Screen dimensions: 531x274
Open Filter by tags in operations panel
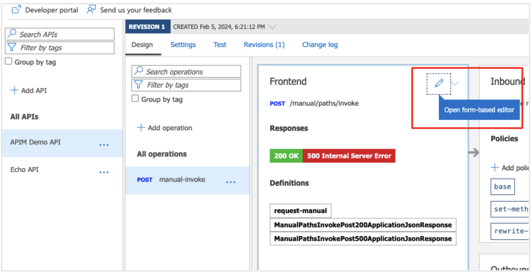tap(186, 85)
